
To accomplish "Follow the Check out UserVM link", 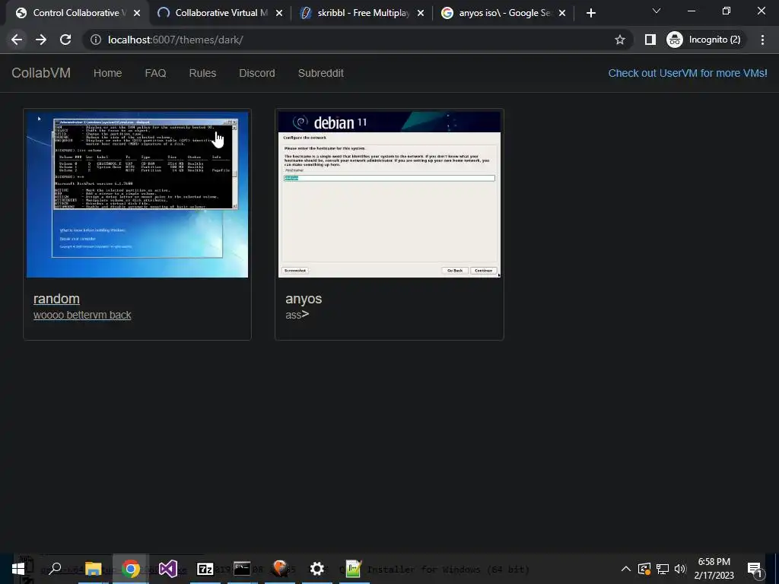I will (688, 73).
